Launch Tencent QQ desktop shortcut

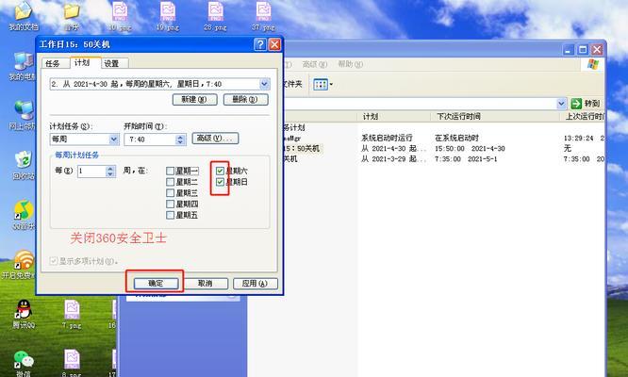pos(24,314)
